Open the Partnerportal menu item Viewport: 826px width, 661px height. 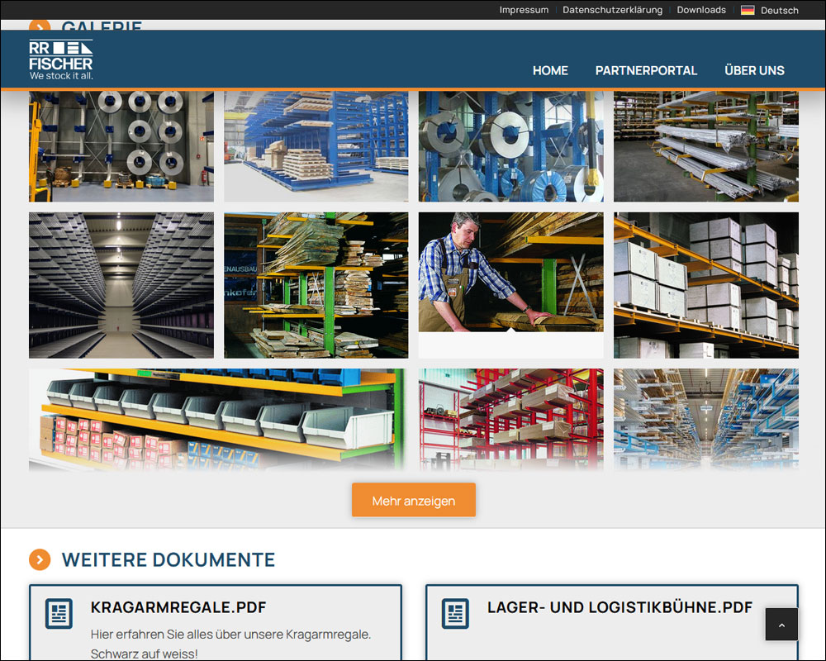click(x=646, y=71)
